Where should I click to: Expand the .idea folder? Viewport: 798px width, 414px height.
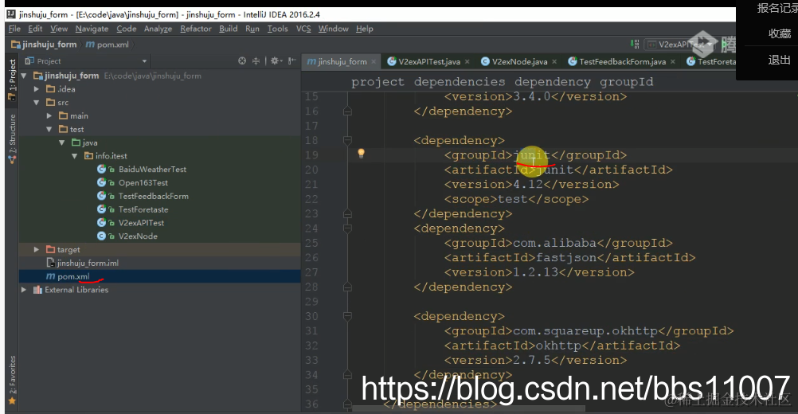point(37,89)
